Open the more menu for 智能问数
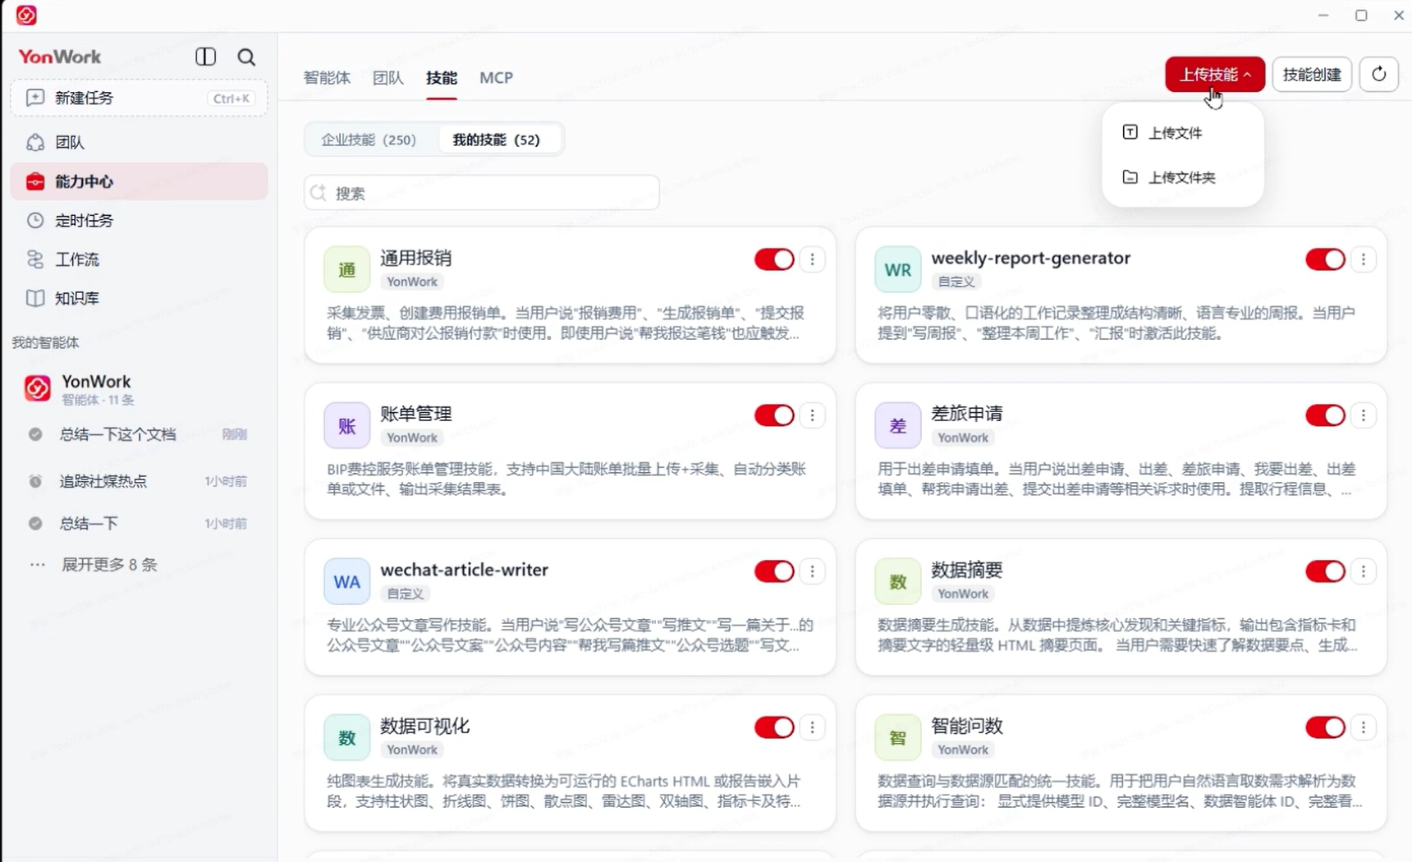The image size is (1412, 862). tap(1363, 727)
